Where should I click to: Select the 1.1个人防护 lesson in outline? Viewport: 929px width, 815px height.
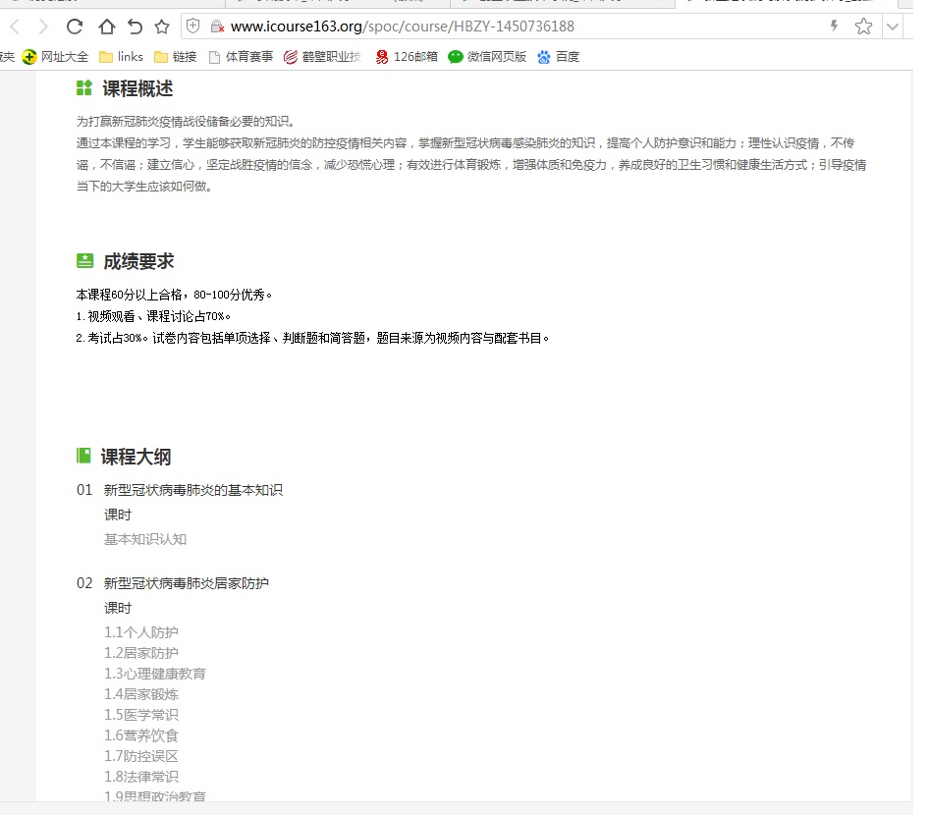coord(141,632)
